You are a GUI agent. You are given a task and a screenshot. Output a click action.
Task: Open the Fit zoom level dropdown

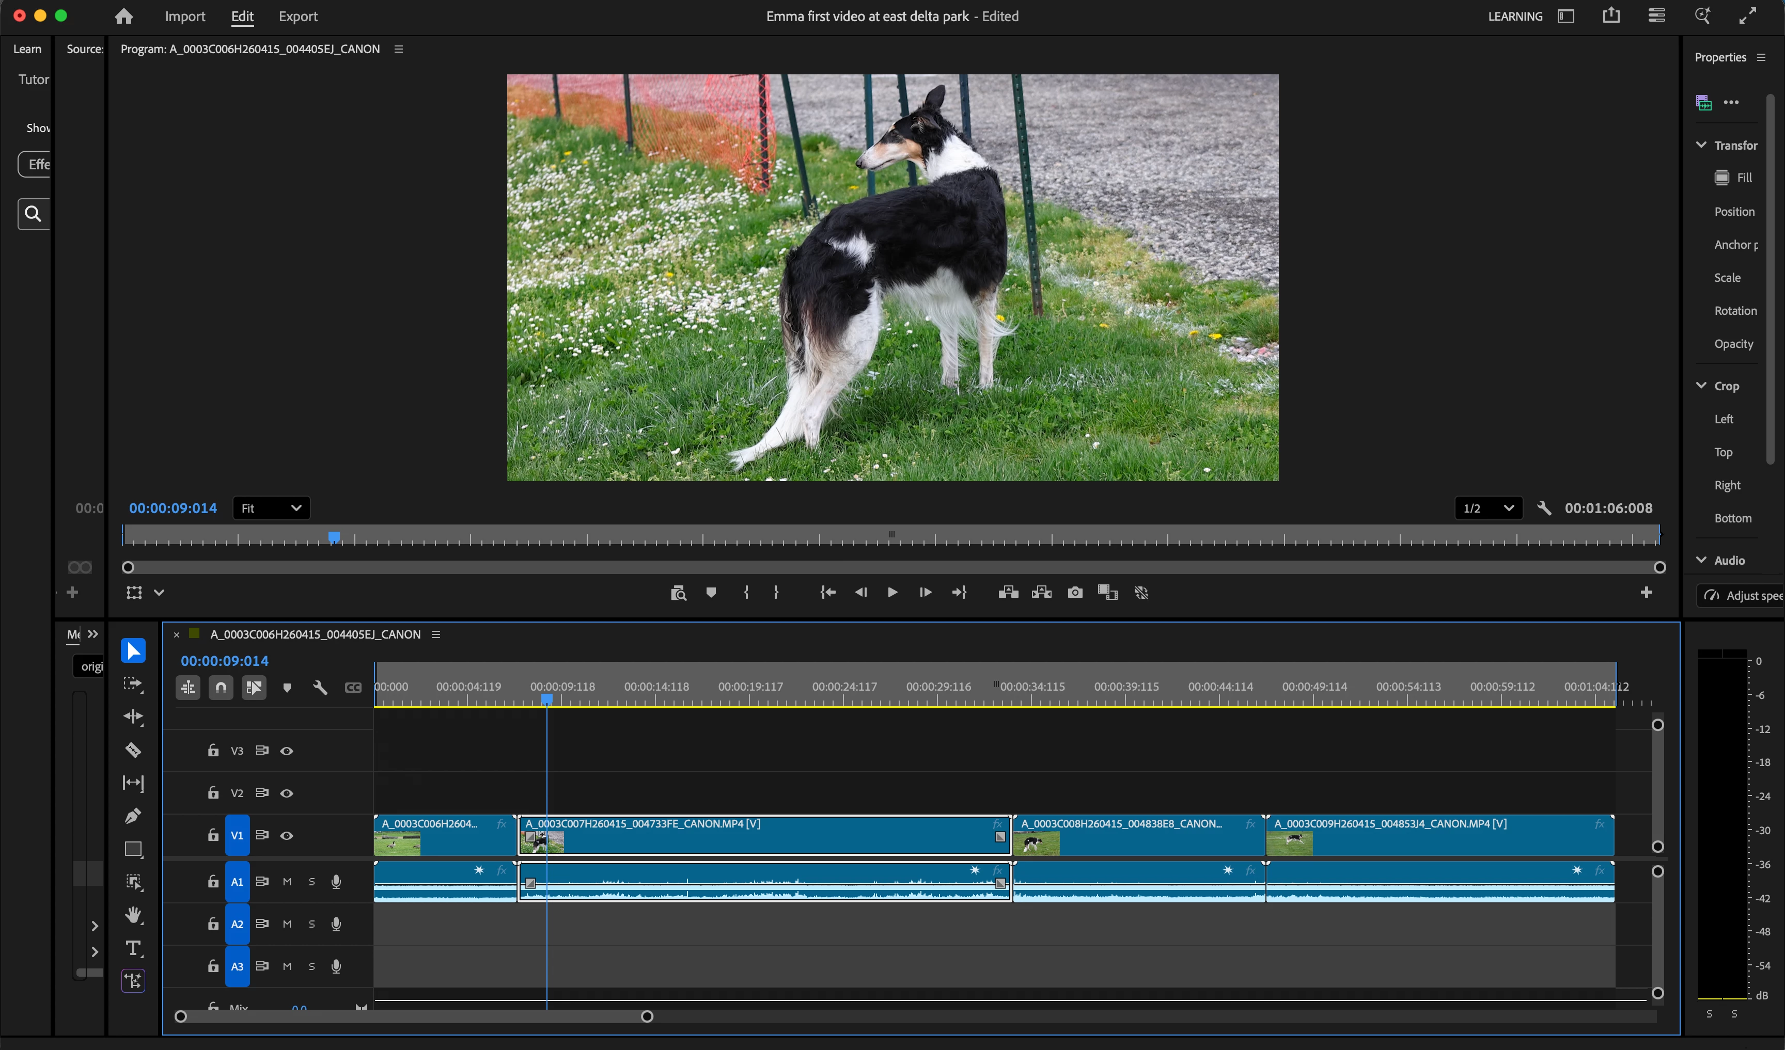coord(271,508)
